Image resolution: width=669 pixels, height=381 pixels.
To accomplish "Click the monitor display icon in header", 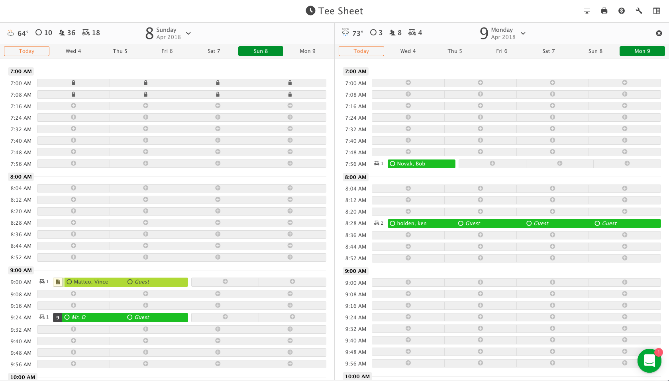I will 587,11.
